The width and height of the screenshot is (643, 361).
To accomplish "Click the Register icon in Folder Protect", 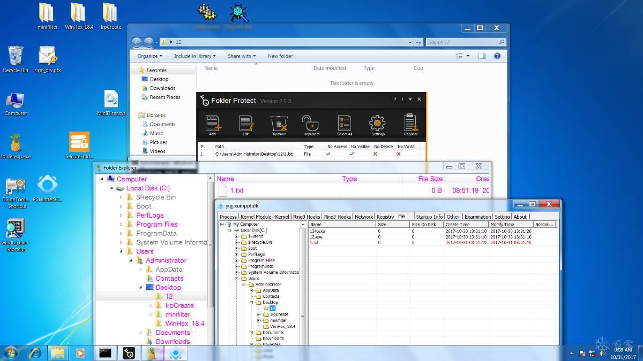I will point(410,124).
